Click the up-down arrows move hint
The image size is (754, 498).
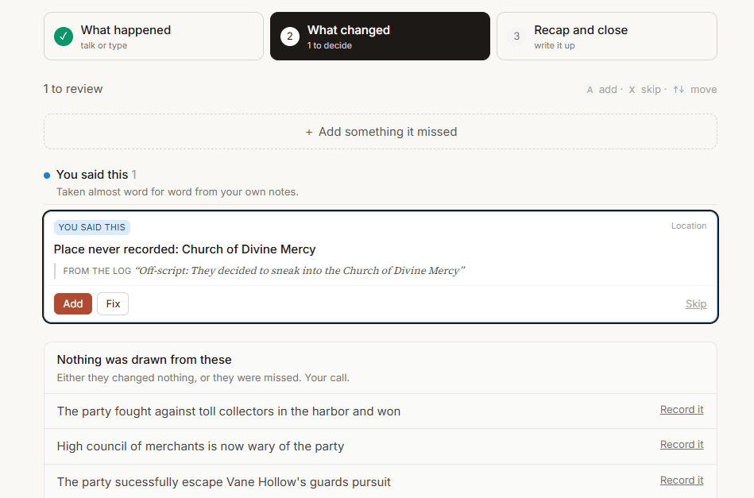tap(695, 90)
